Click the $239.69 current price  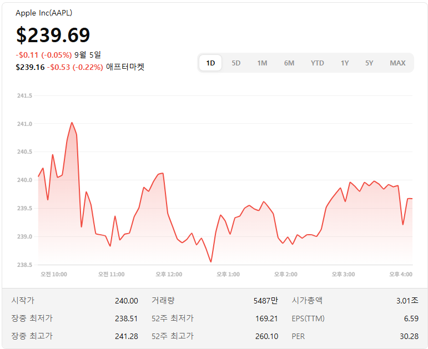pos(53,35)
